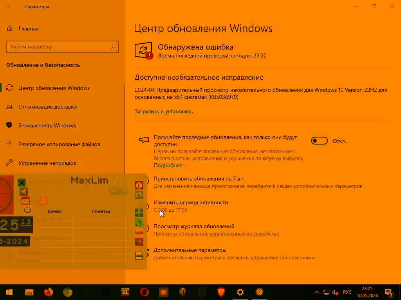The image size is (401, 300).
Task: Click the Время column header in MaxLim
Action: click(x=54, y=211)
